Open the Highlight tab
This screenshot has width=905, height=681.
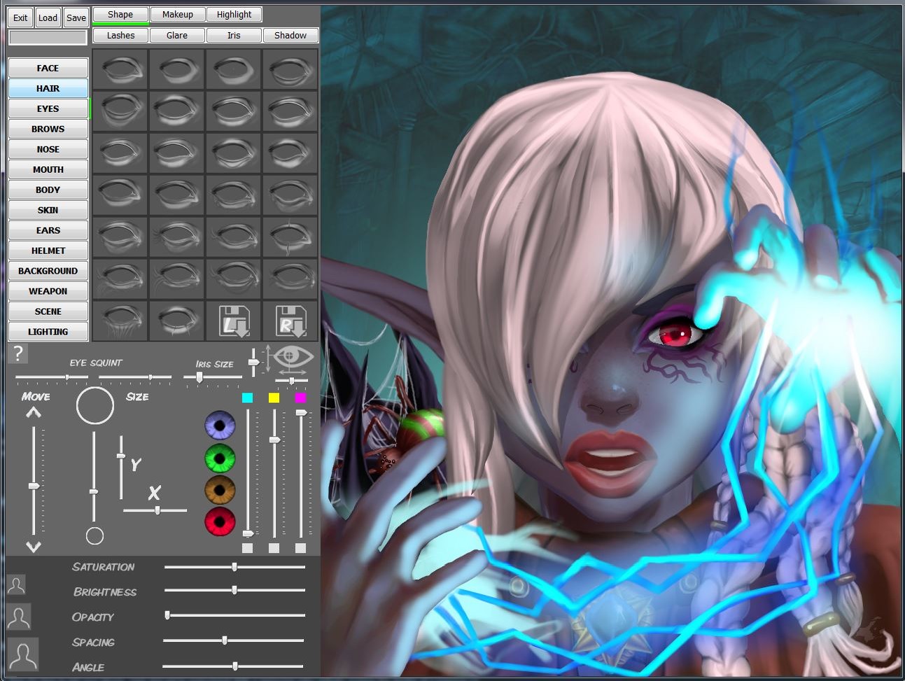click(234, 14)
